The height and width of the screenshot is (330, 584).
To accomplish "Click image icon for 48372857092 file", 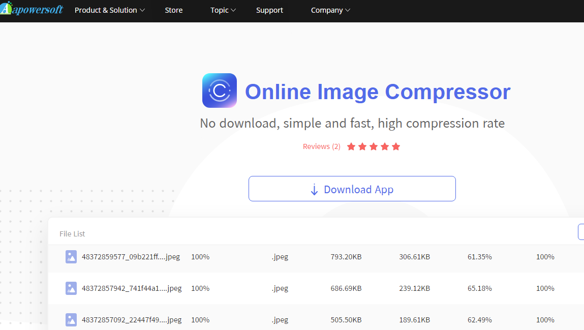I will 71,320.
